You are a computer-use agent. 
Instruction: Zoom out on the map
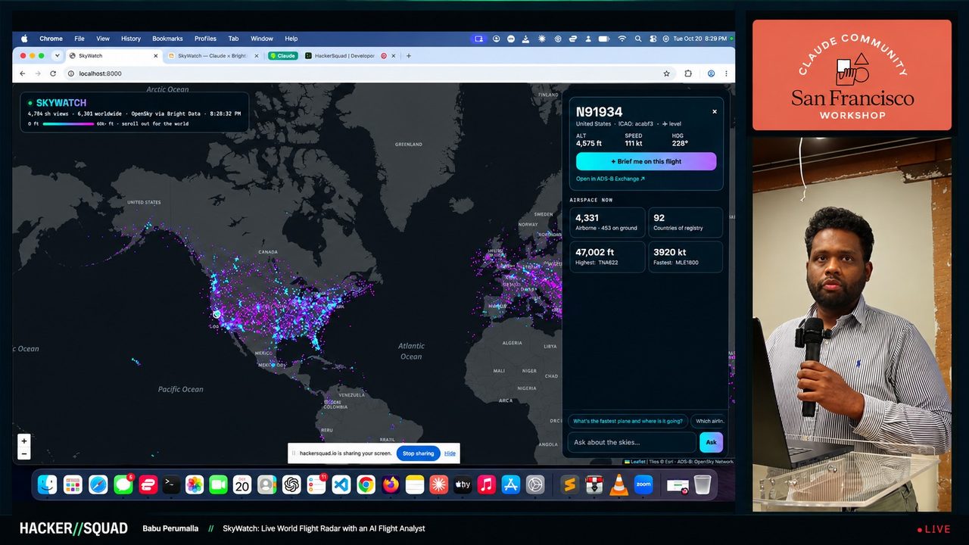pos(24,453)
